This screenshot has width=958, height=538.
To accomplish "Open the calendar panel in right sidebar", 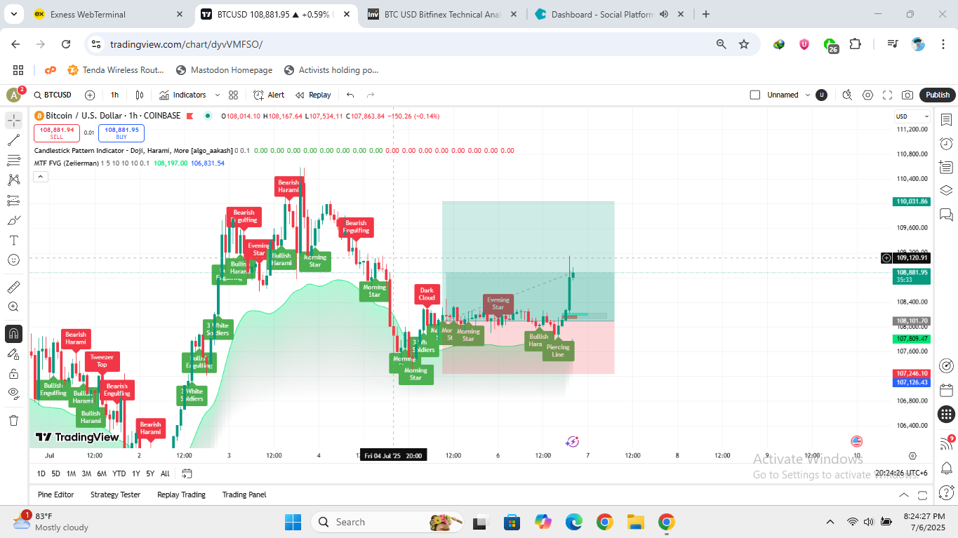I will [946, 389].
